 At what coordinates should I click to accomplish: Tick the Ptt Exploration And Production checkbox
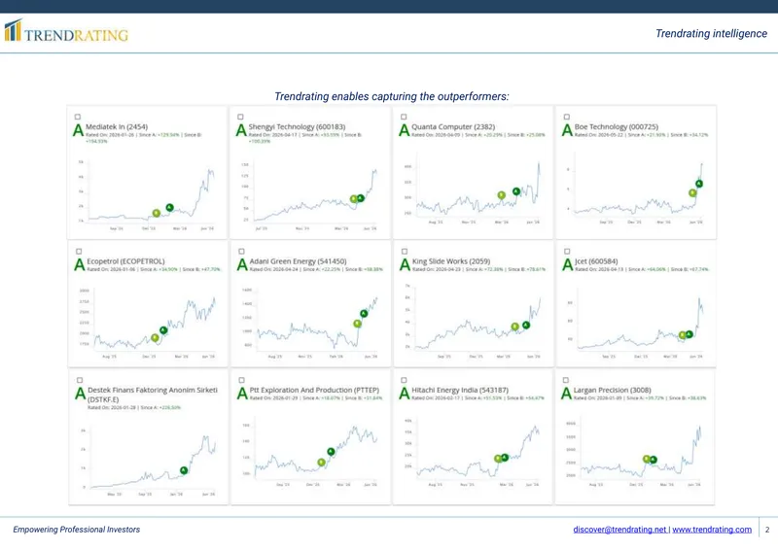tap(241, 380)
